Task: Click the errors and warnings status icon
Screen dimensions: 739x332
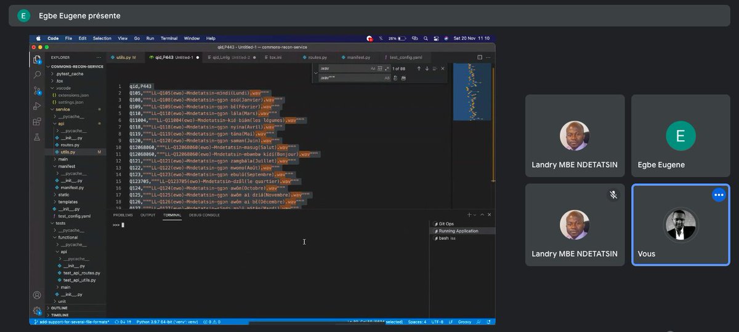Action: (213, 322)
